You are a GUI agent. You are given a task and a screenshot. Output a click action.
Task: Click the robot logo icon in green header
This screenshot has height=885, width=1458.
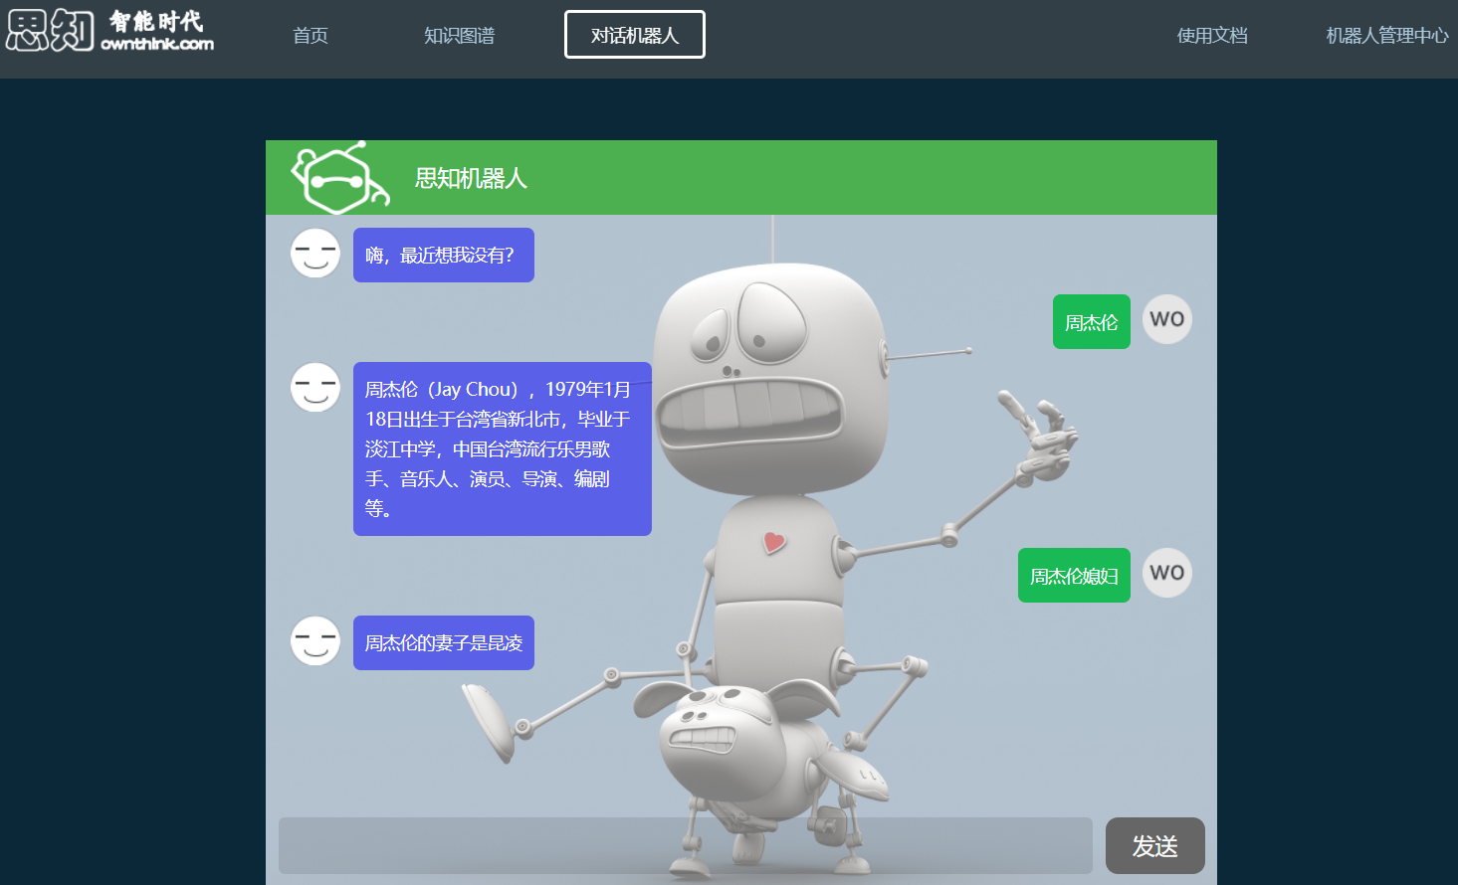340,178
